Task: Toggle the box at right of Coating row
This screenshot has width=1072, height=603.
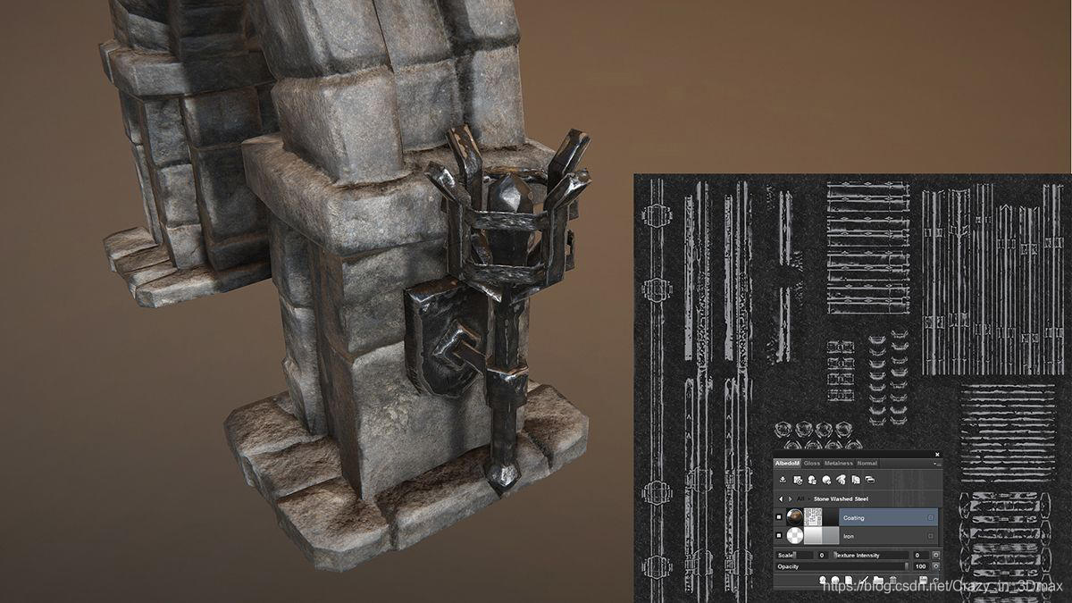Action: (x=930, y=517)
